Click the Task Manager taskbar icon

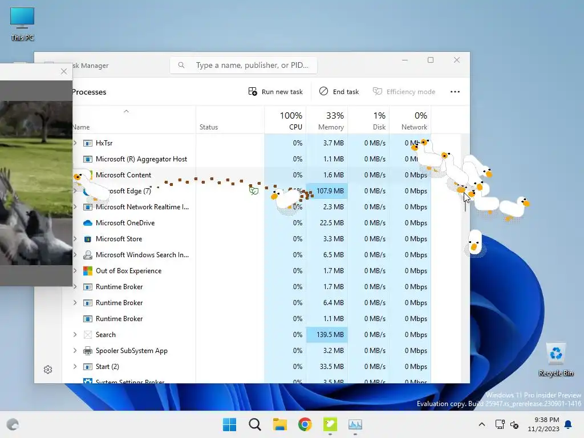(x=355, y=424)
